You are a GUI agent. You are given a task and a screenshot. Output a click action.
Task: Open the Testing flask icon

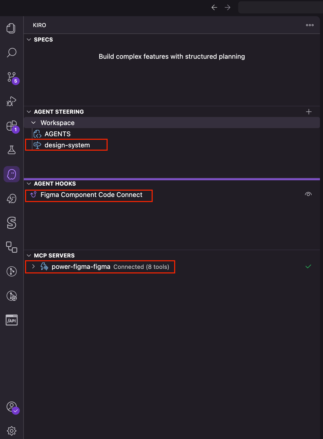click(x=12, y=150)
